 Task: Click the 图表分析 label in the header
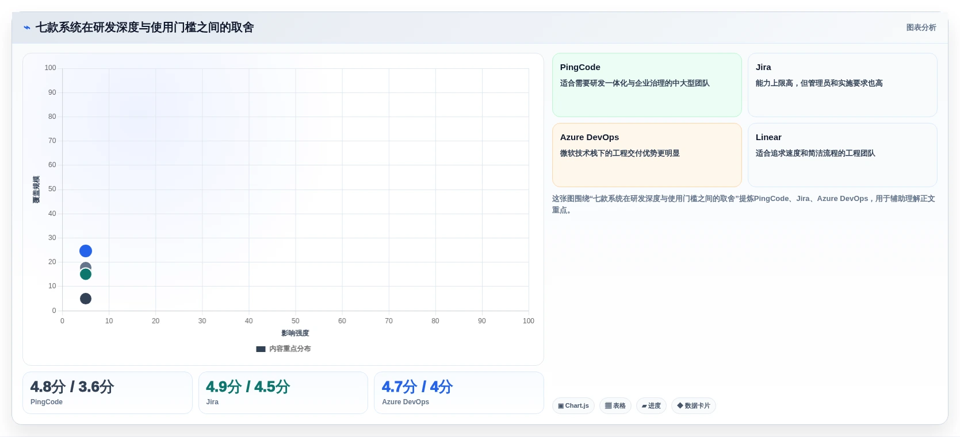coord(921,28)
